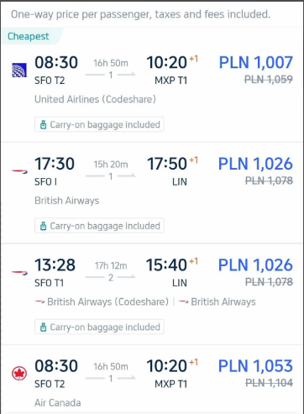Screen dimensions: 304x414
Task: Click the luggage icon on the United flight's baggage tag
Action: 43,125
